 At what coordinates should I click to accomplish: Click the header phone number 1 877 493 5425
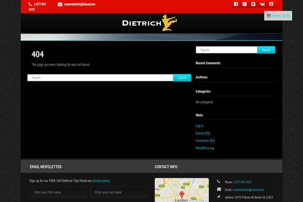click(37, 7)
